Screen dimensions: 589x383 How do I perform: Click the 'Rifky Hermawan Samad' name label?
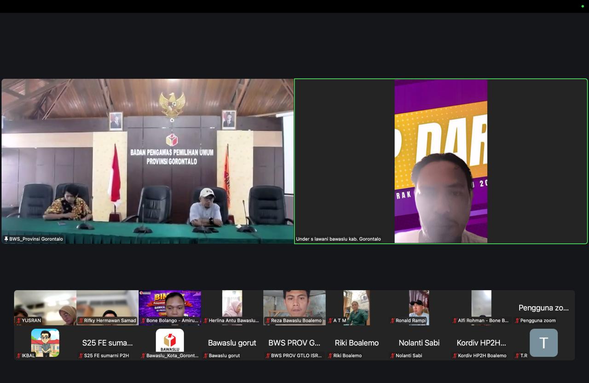click(x=110, y=320)
